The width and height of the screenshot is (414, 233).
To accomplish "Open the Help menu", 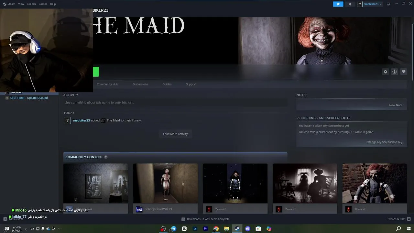I will (x=53, y=4).
